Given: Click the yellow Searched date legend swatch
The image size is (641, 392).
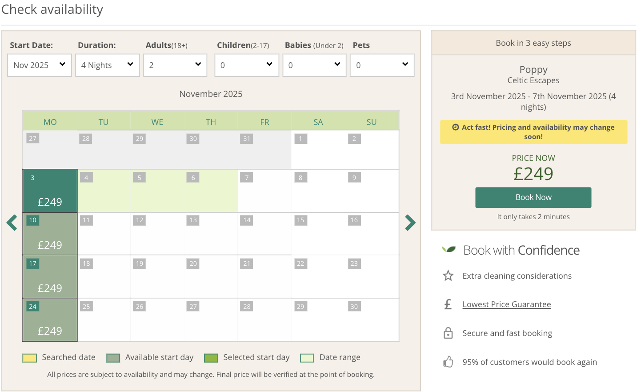Looking at the screenshot, I should click(30, 358).
